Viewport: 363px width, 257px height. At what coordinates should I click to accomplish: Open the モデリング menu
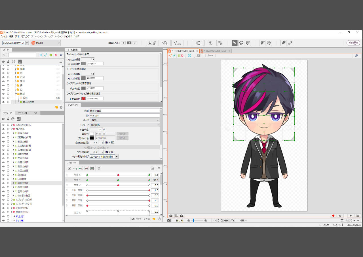26,36
